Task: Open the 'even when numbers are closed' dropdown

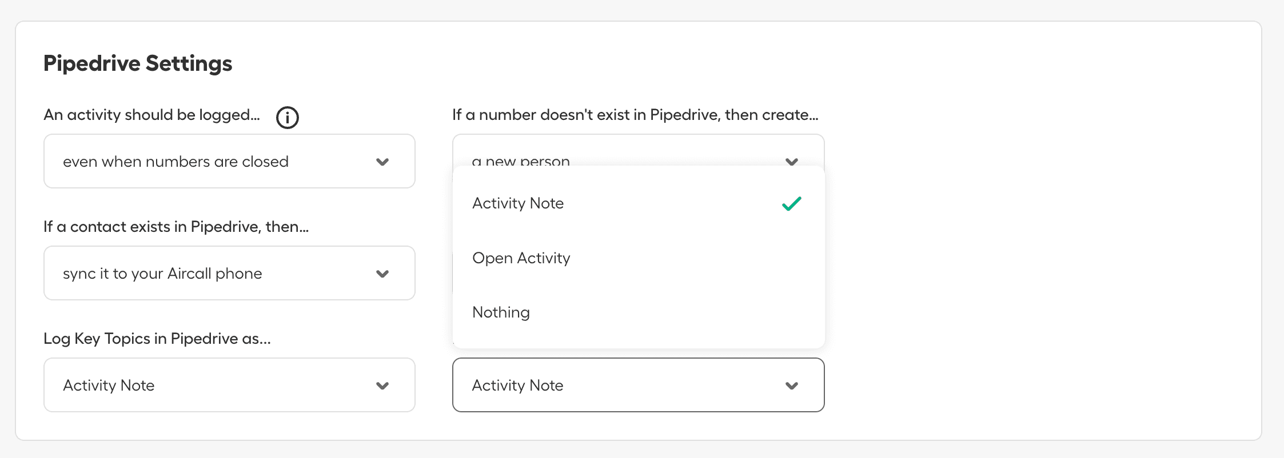Action: 229,162
